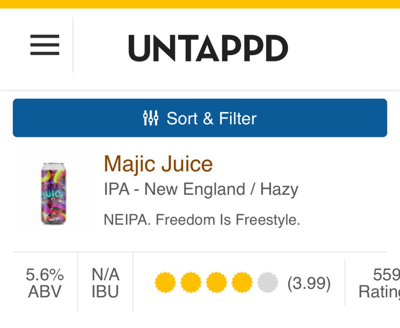Click the N/A bitterness value
The height and width of the screenshot is (328, 400).
point(105,275)
